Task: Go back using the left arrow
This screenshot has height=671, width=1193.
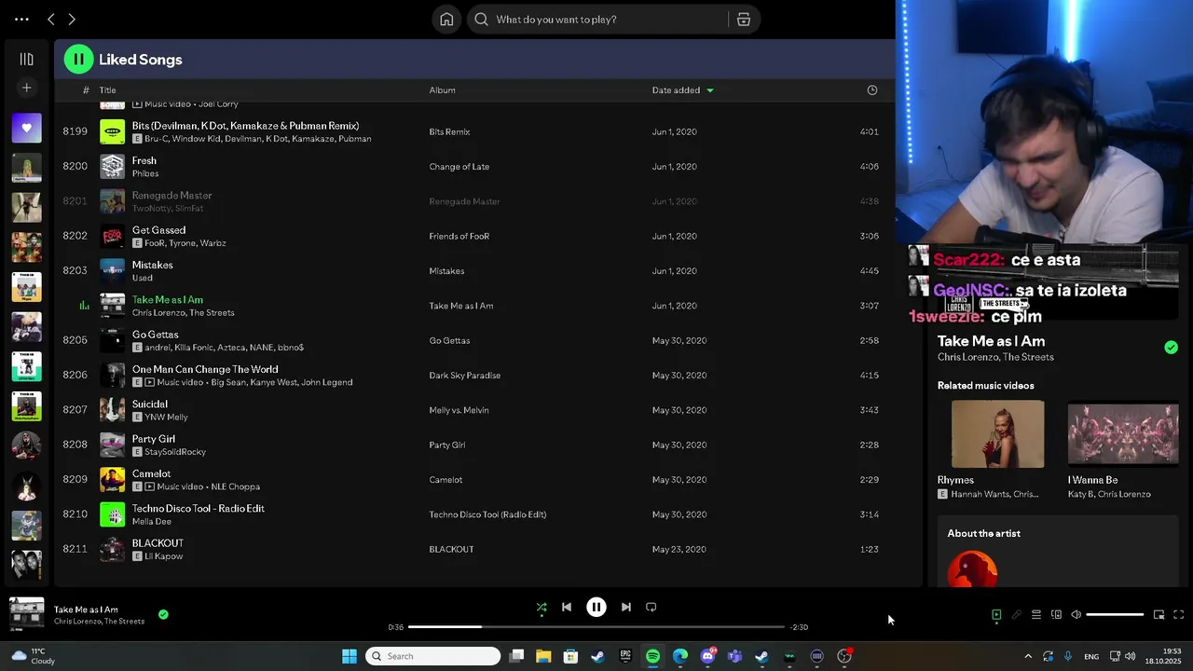Action: [x=51, y=20]
